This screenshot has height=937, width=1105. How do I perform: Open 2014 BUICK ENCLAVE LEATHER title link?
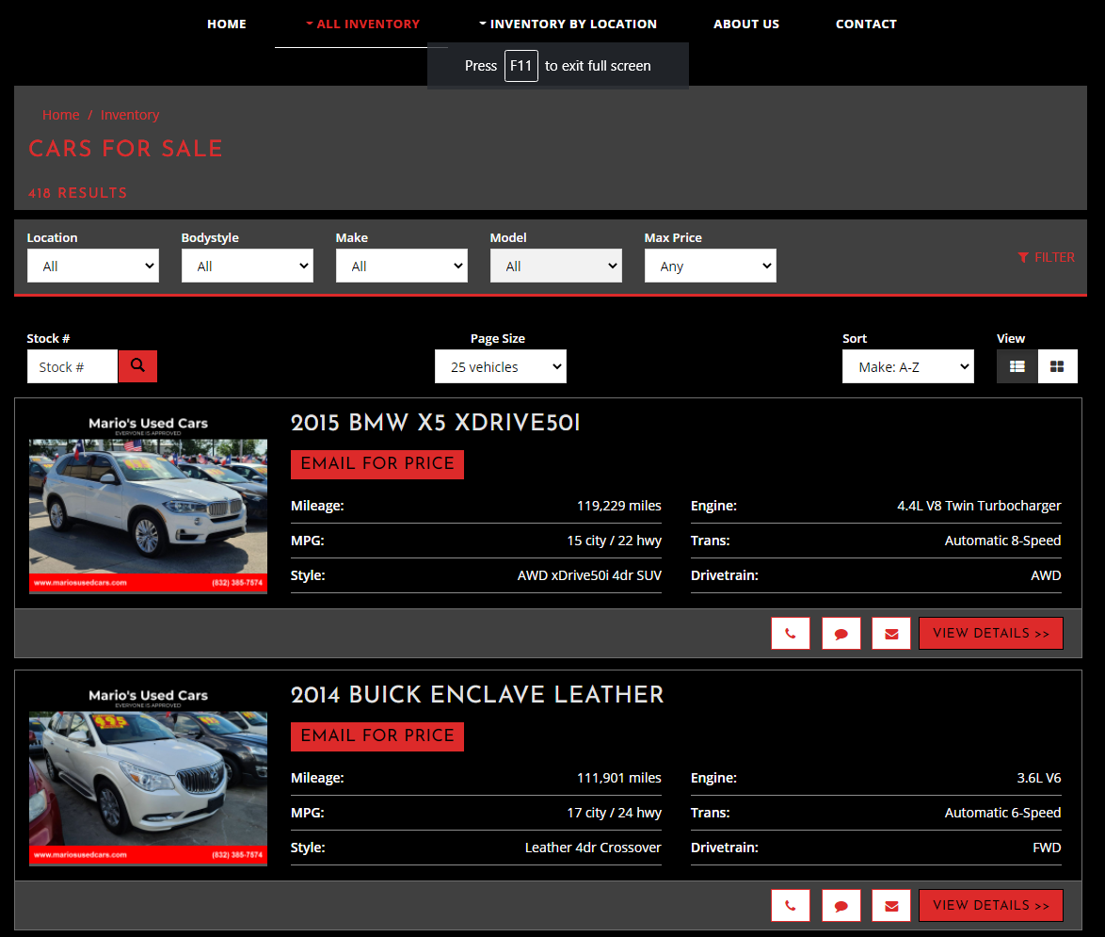[477, 695]
